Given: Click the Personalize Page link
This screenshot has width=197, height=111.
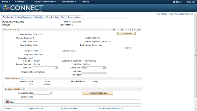Looking at the screenshot, I should [x=182, y=14].
